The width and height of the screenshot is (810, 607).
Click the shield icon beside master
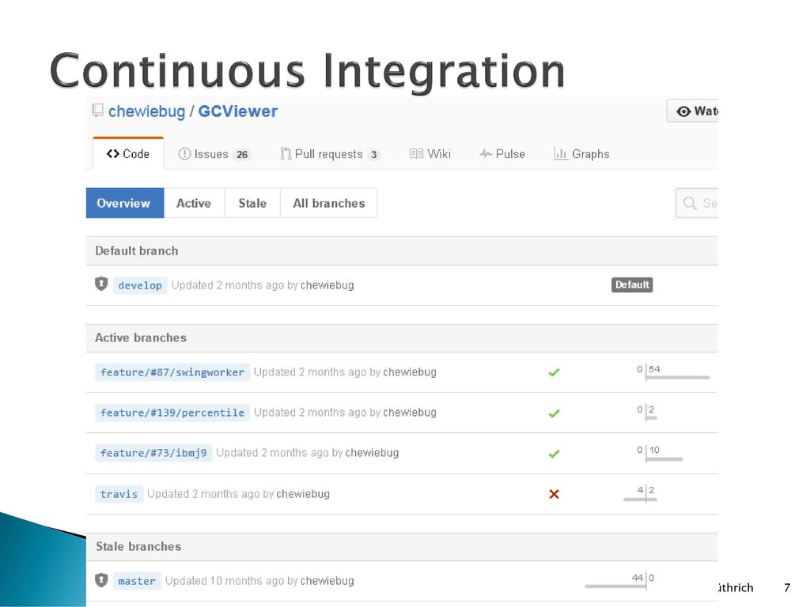101,580
